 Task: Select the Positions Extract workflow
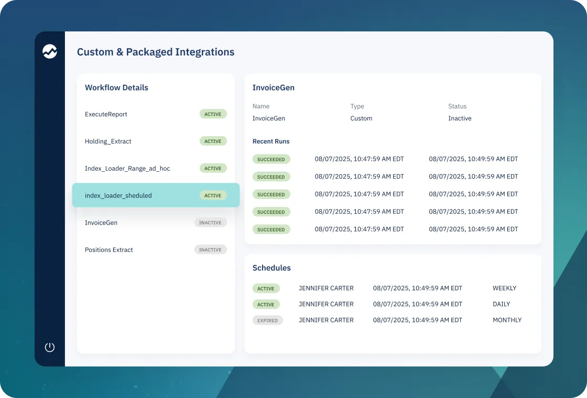[x=156, y=249]
